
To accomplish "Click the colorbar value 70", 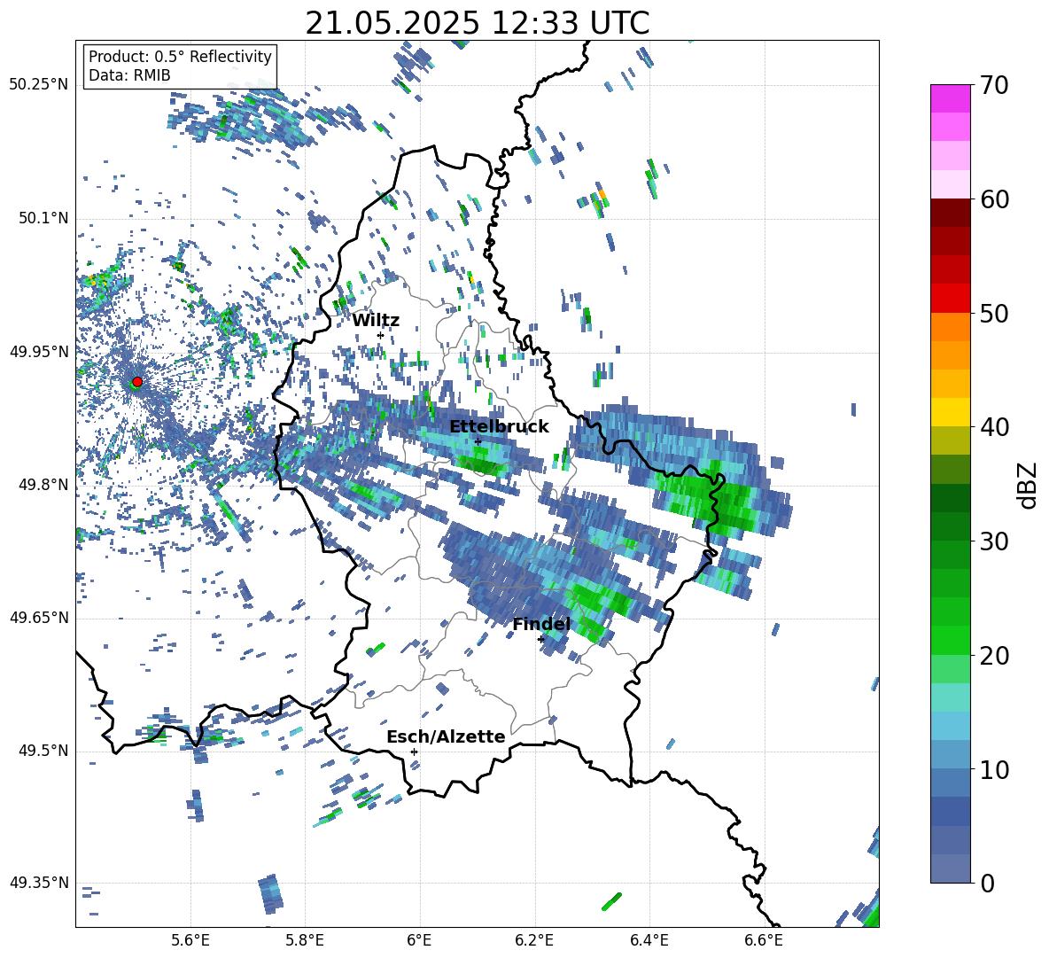I will pos(994,85).
